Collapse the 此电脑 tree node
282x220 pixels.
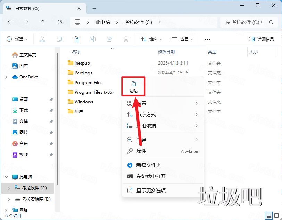(6, 177)
